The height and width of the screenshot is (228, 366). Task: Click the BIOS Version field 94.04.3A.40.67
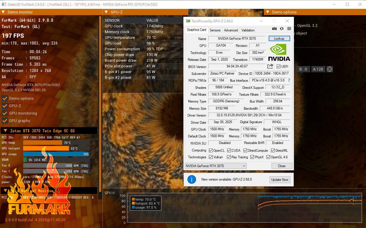237,66
